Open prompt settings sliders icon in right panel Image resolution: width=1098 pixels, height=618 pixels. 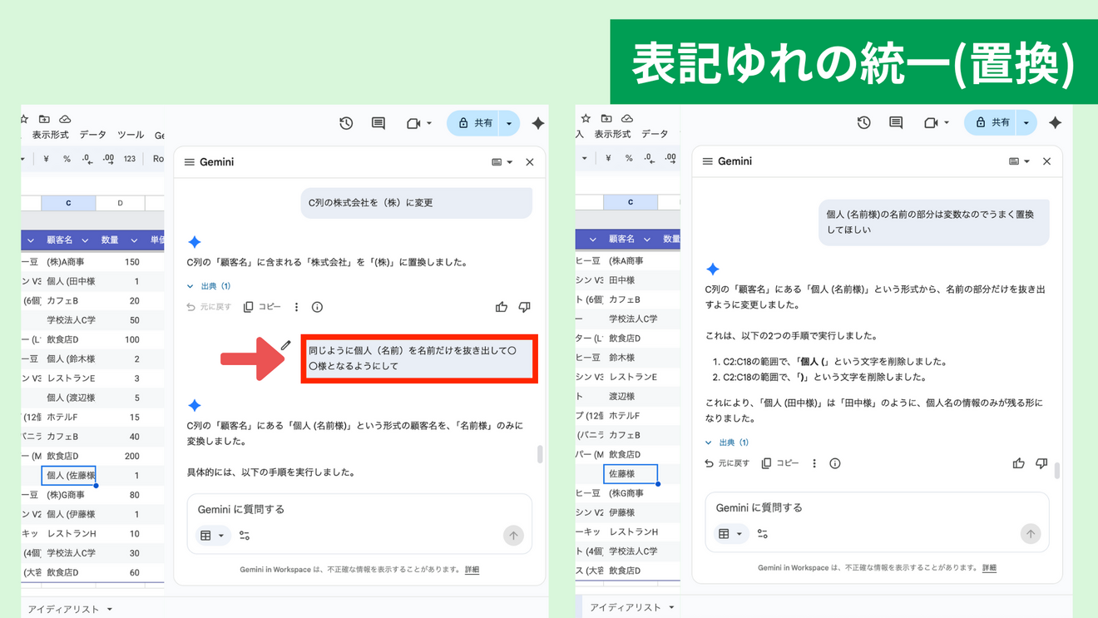click(x=763, y=534)
